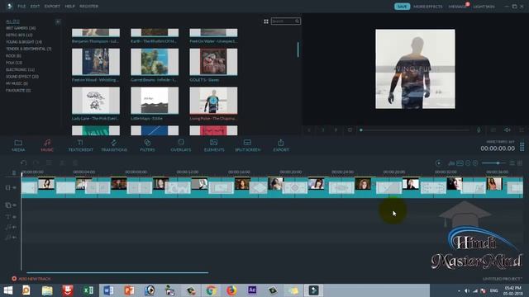Select the Folk music category
Screen dimensions: 529x297
tap(14, 63)
